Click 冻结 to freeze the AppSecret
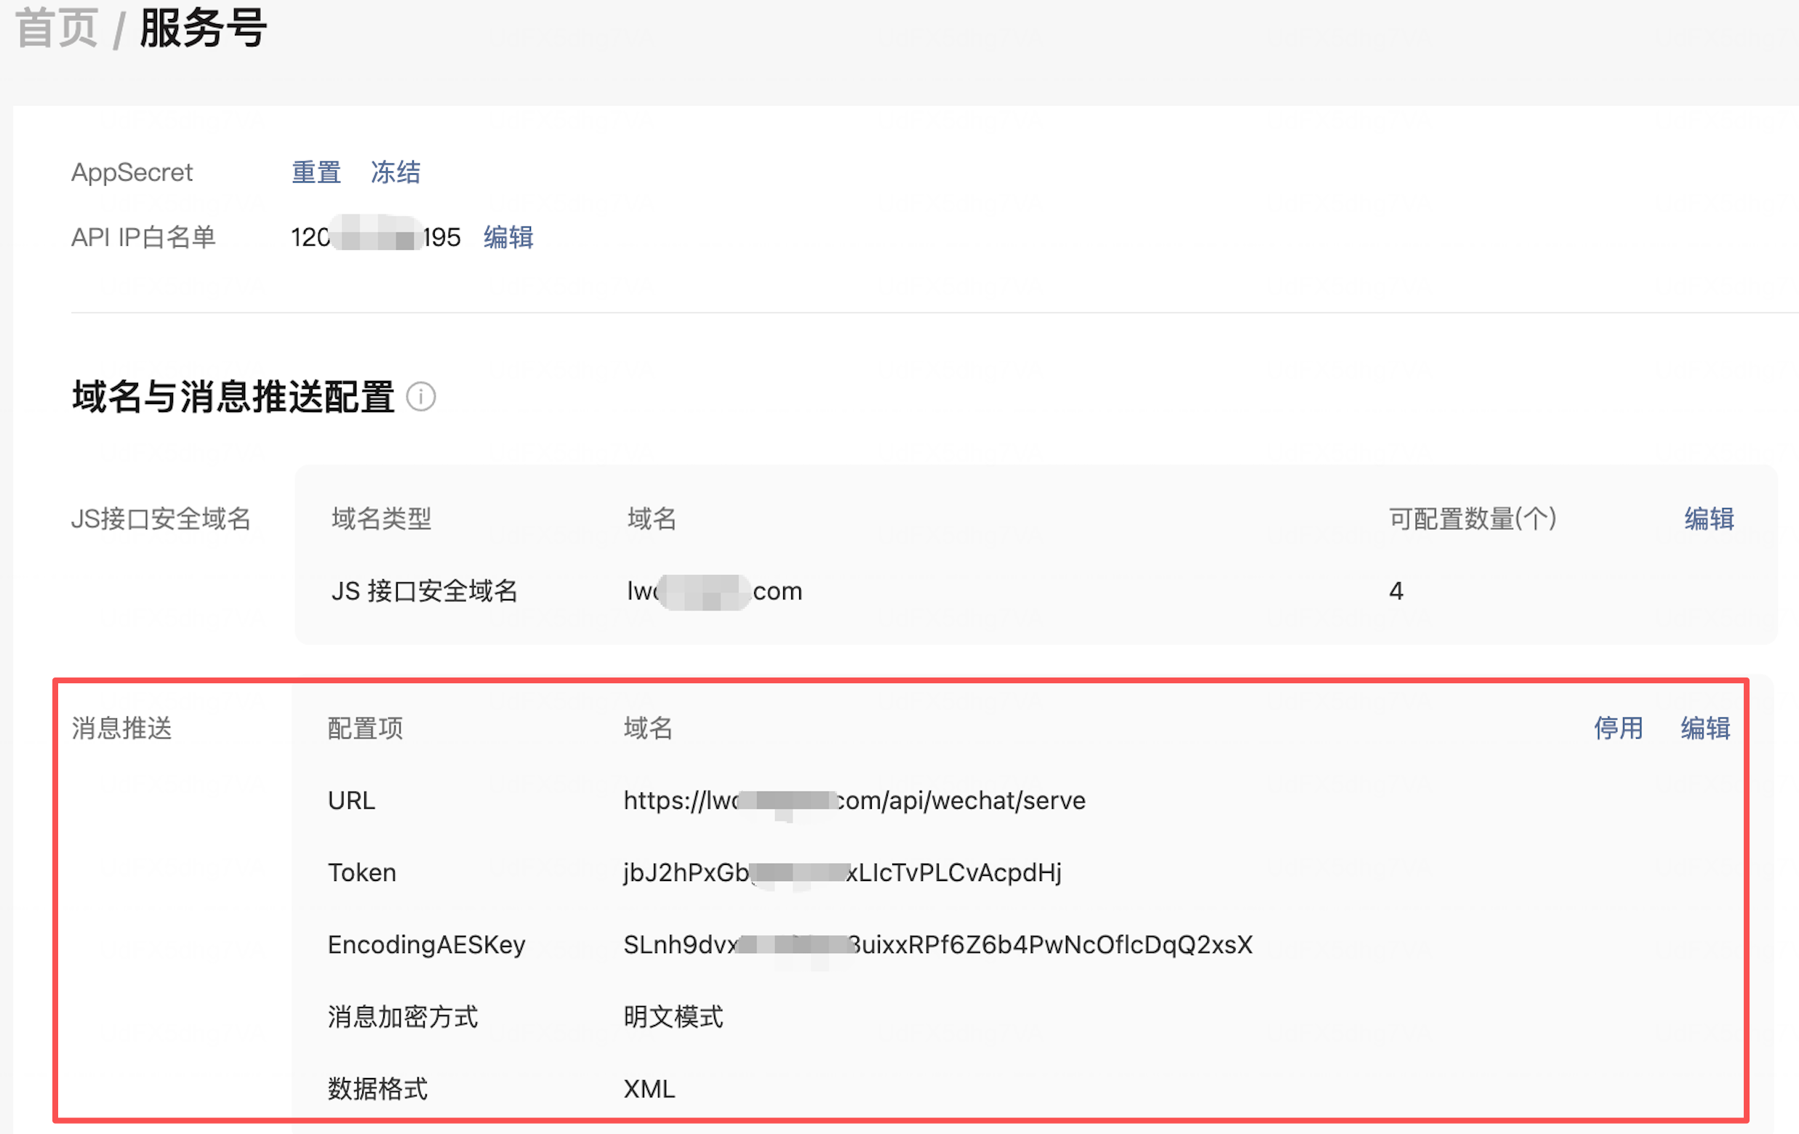Image resolution: width=1799 pixels, height=1134 pixels. pos(395,172)
